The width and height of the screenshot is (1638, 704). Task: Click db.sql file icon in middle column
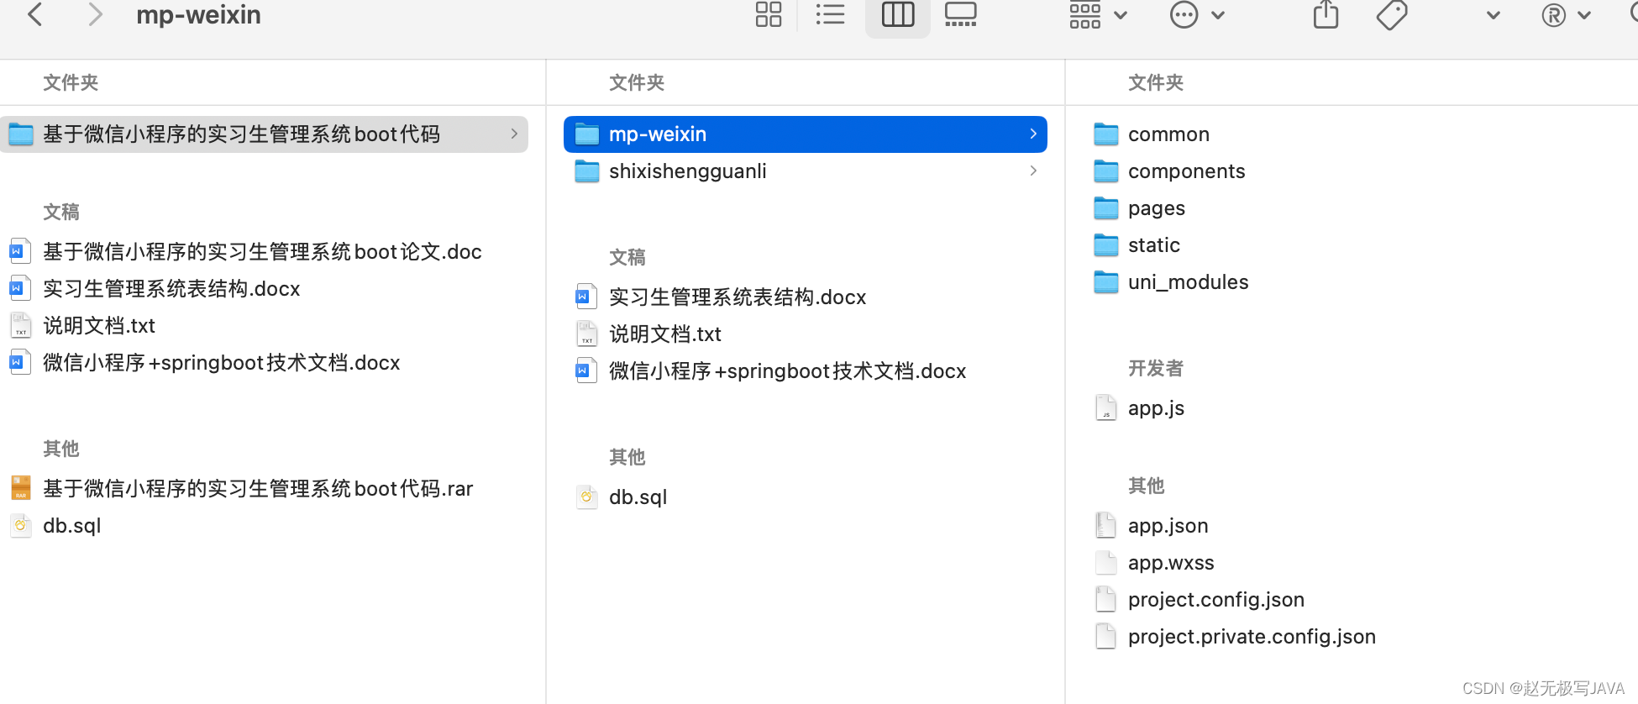coord(586,497)
